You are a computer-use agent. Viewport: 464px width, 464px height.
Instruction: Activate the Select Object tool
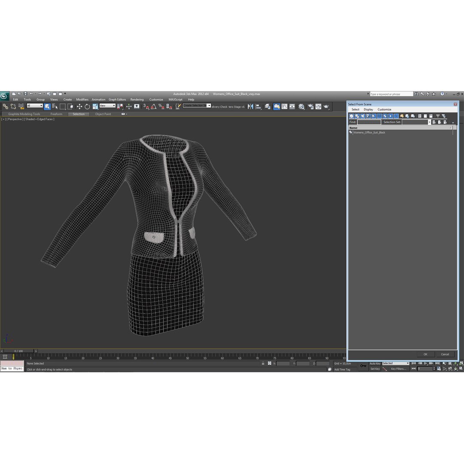coord(47,107)
